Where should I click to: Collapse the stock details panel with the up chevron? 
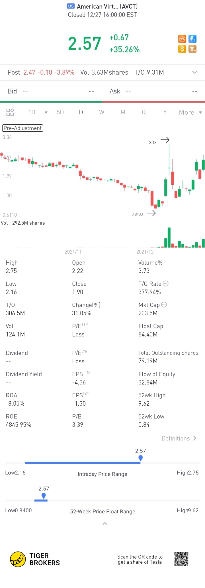(x=105, y=523)
